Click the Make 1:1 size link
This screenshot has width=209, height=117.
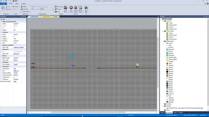(16, 71)
